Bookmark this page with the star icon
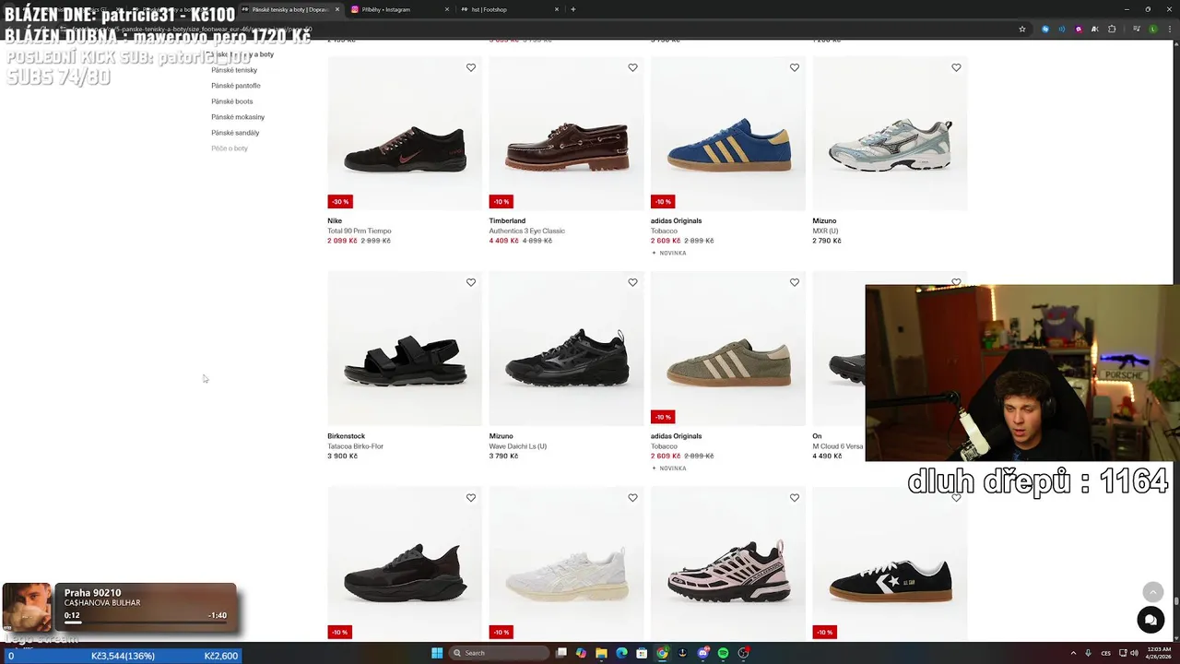 tap(1022, 29)
